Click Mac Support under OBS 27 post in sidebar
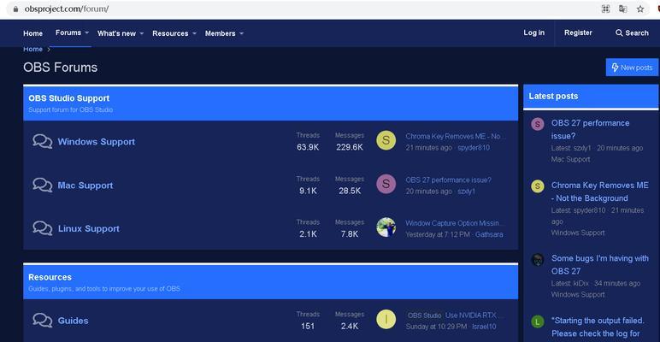 (x=571, y=159)
